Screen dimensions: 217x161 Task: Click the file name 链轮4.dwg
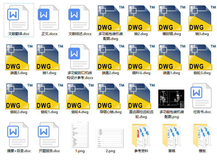point(80,112)
